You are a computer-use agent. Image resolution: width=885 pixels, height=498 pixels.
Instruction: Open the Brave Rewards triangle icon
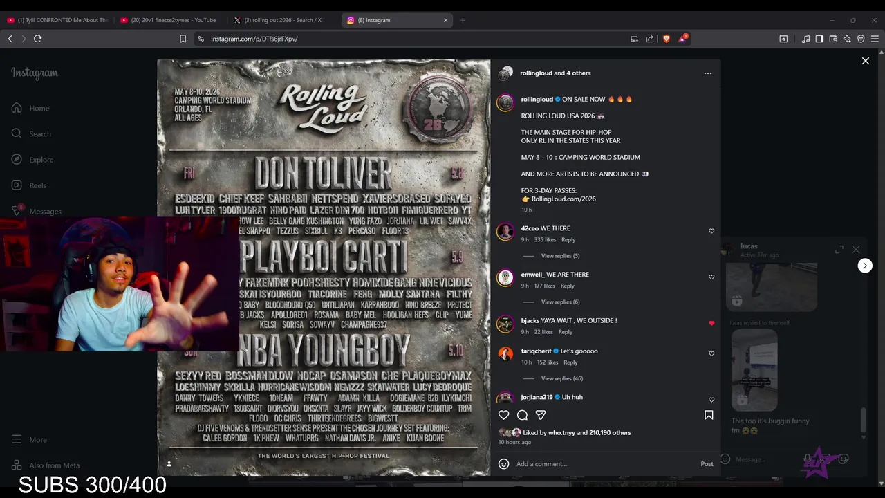(682, 39)
